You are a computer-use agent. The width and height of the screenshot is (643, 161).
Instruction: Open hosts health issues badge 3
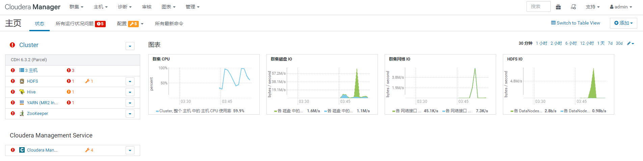[71, 70]
